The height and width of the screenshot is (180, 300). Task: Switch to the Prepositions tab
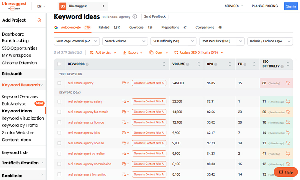[x=174, y=28]
